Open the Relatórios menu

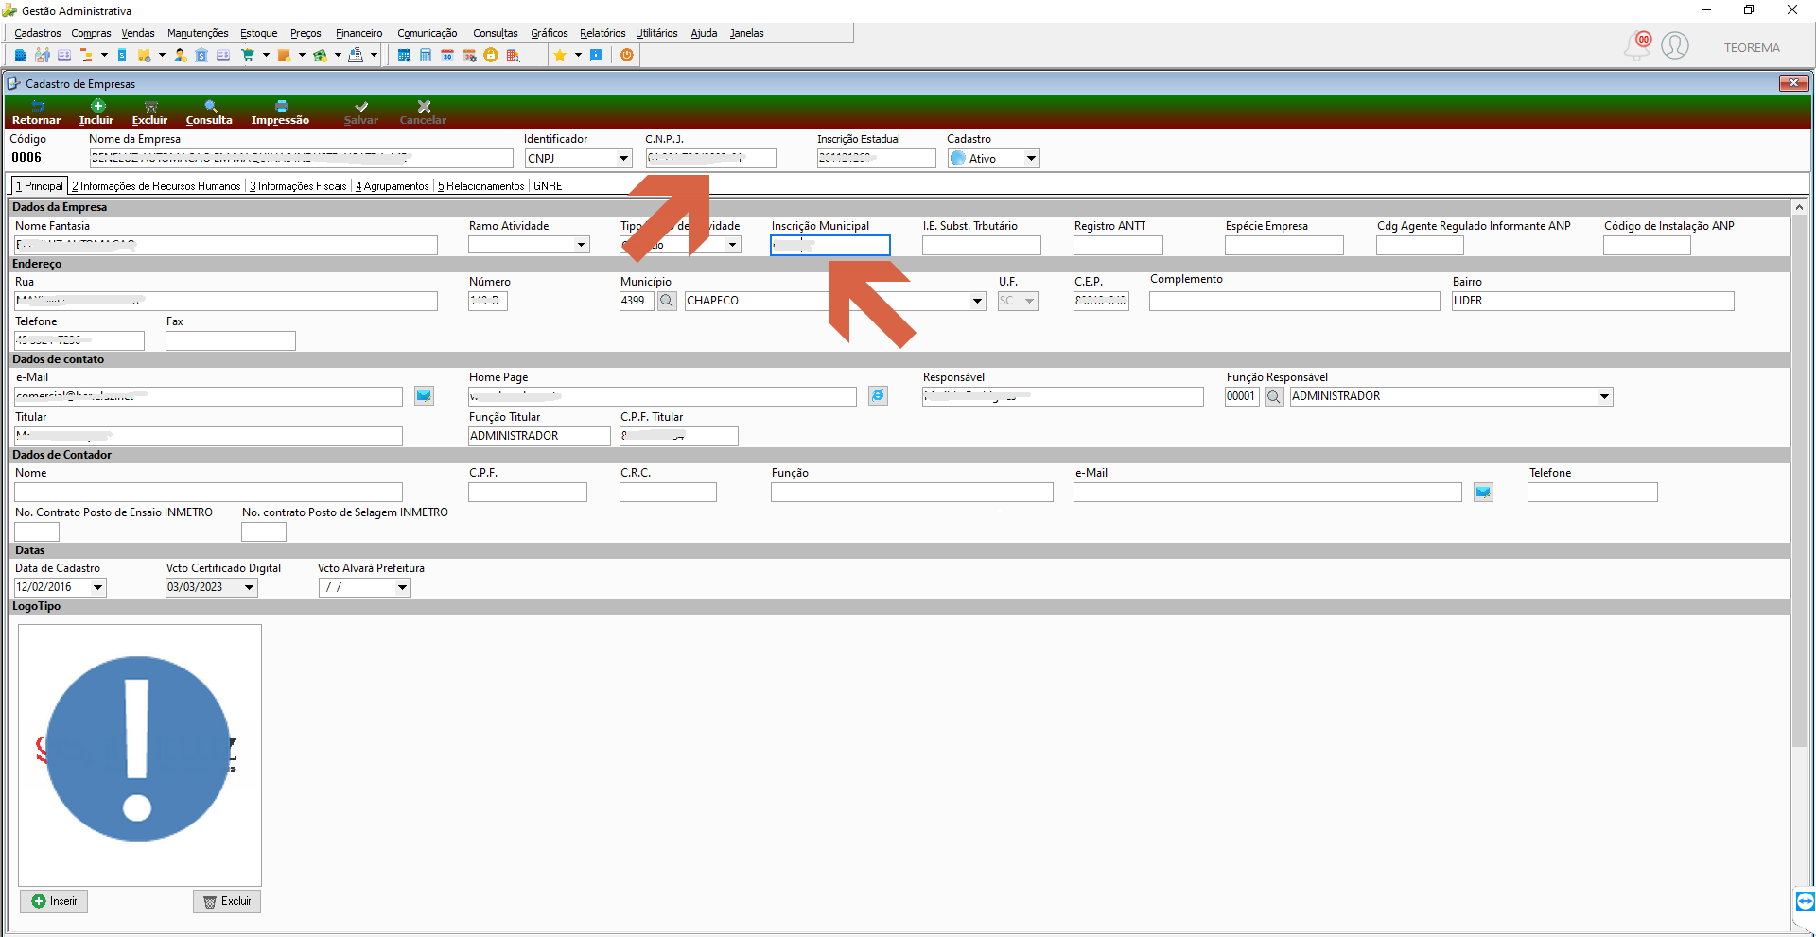[x=602, y=33]
